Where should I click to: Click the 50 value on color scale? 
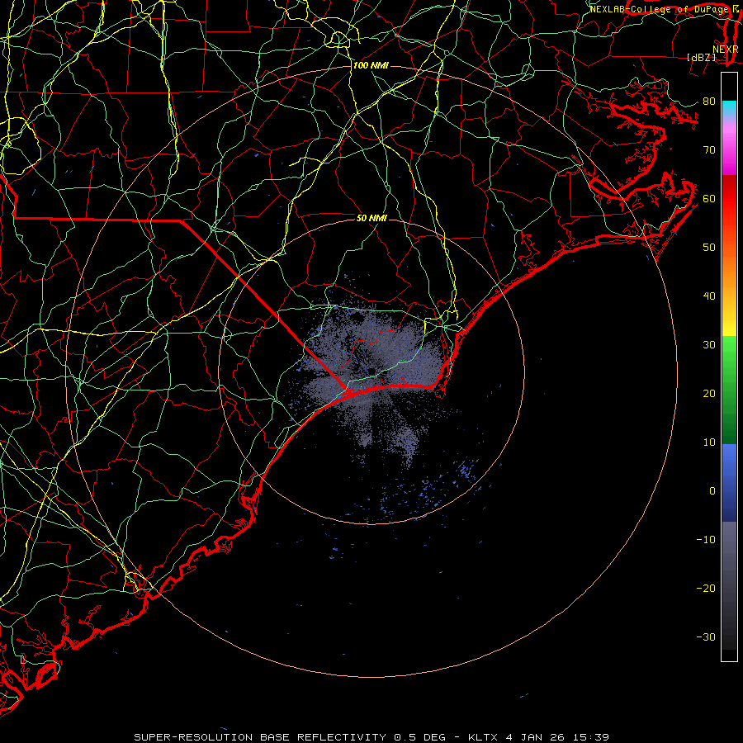709,248
